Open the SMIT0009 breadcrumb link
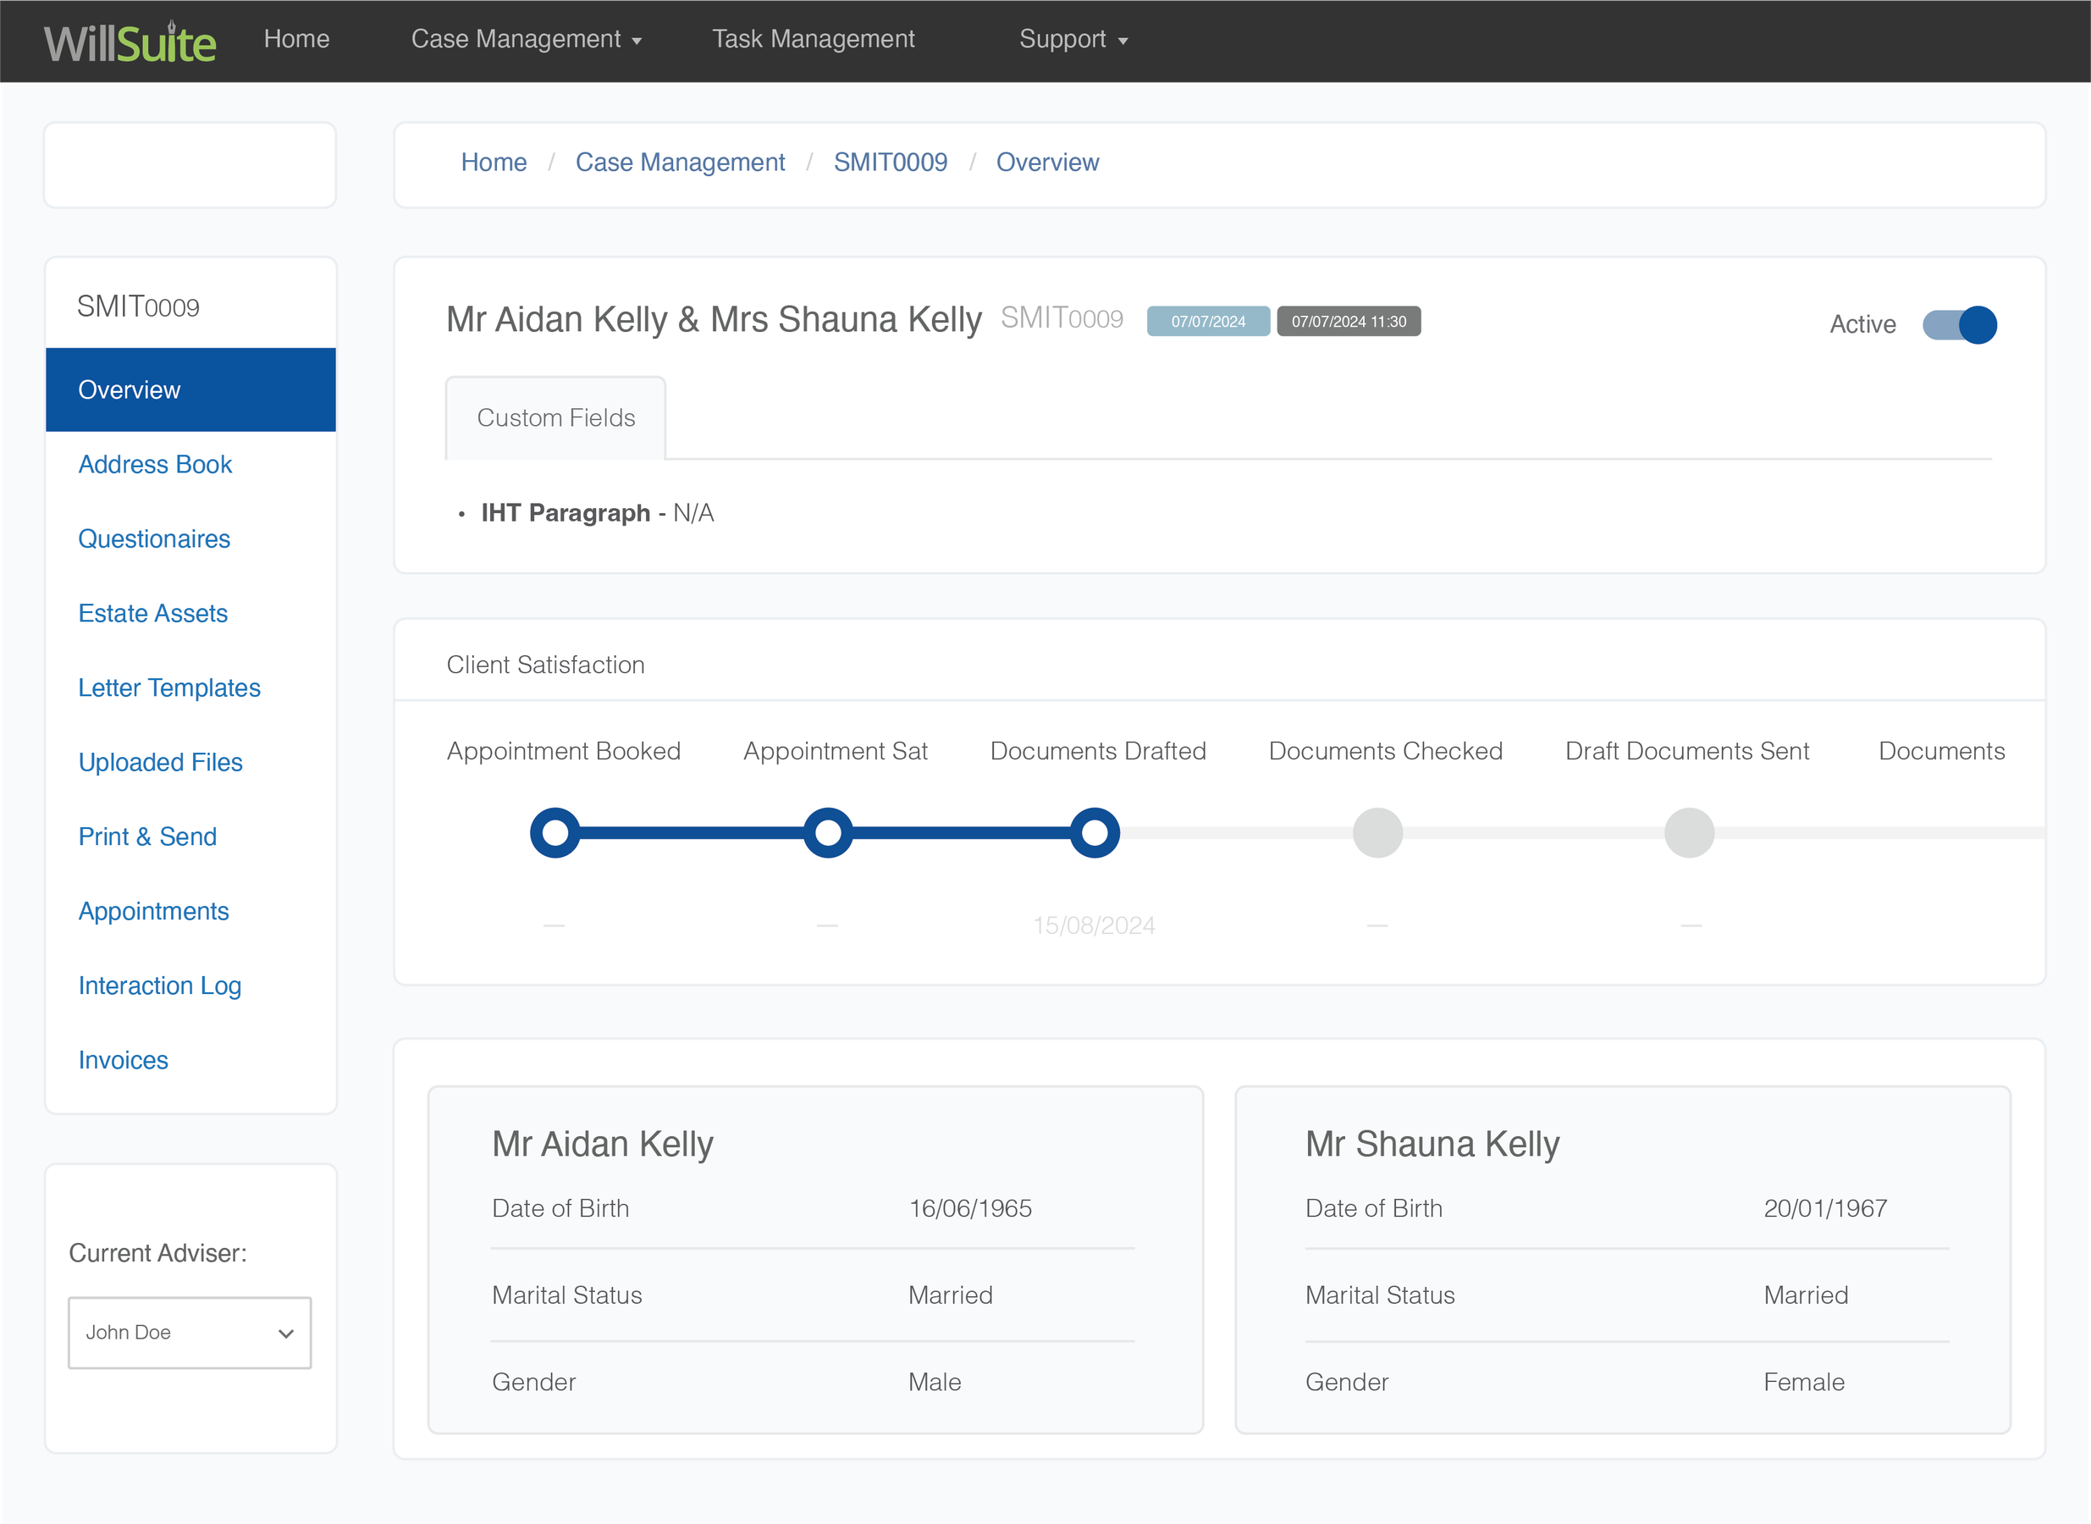Screen dimensions: 2091x1524 click(890, 162)
